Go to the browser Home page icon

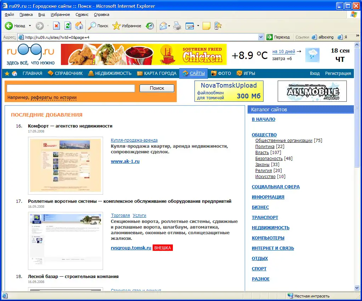(x=79, y=26)
